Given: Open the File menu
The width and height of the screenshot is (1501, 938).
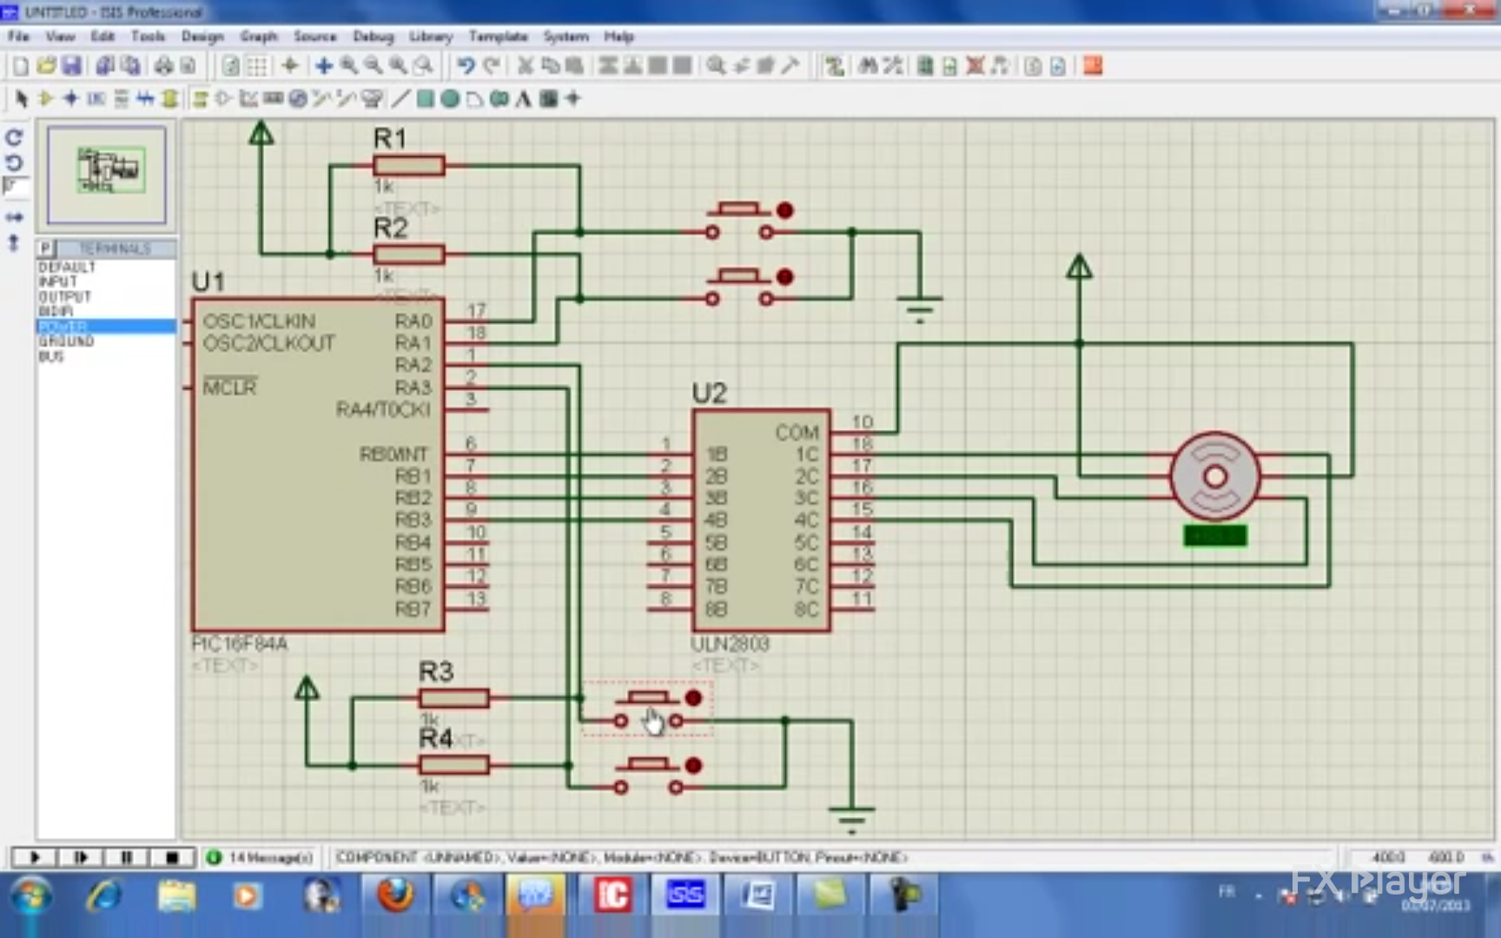Looking at the screenshot, I should 19,36.
